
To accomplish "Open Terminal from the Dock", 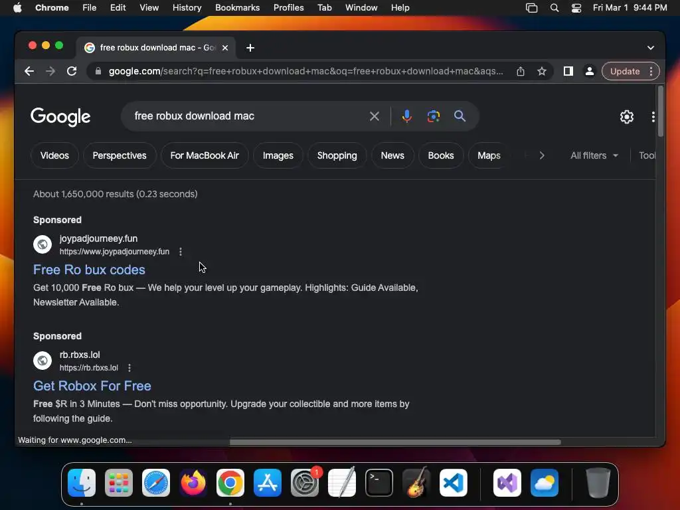I will [379, 483].
